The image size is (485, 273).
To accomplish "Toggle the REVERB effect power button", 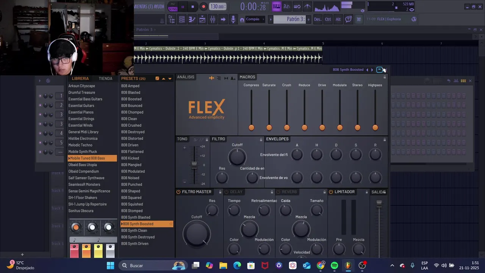I will (x=278, y=192).
